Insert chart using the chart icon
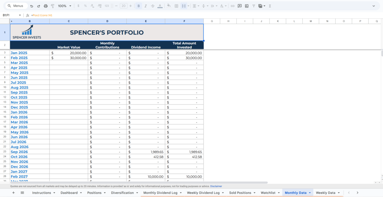 tap(247, 6)
